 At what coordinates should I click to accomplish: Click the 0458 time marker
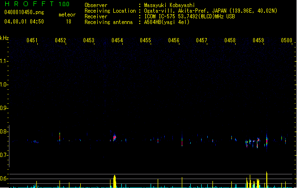pyautogui.click(x=230, y=40)
